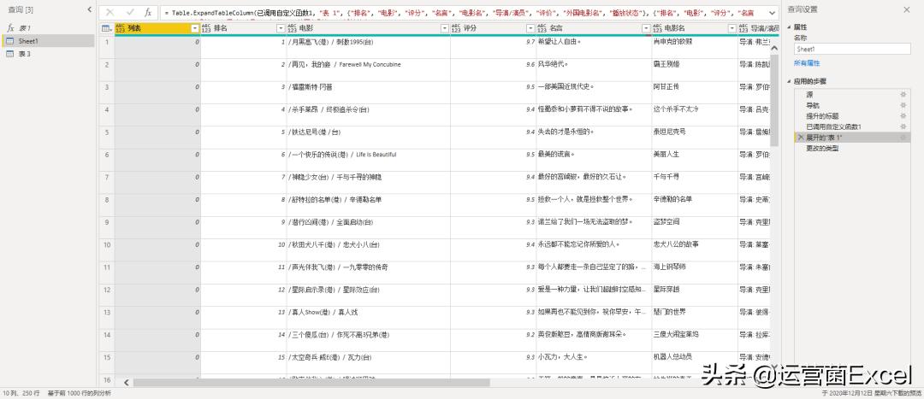Collapse the 属性 section
The image size is (924, 399).
[x=790, y=27]
